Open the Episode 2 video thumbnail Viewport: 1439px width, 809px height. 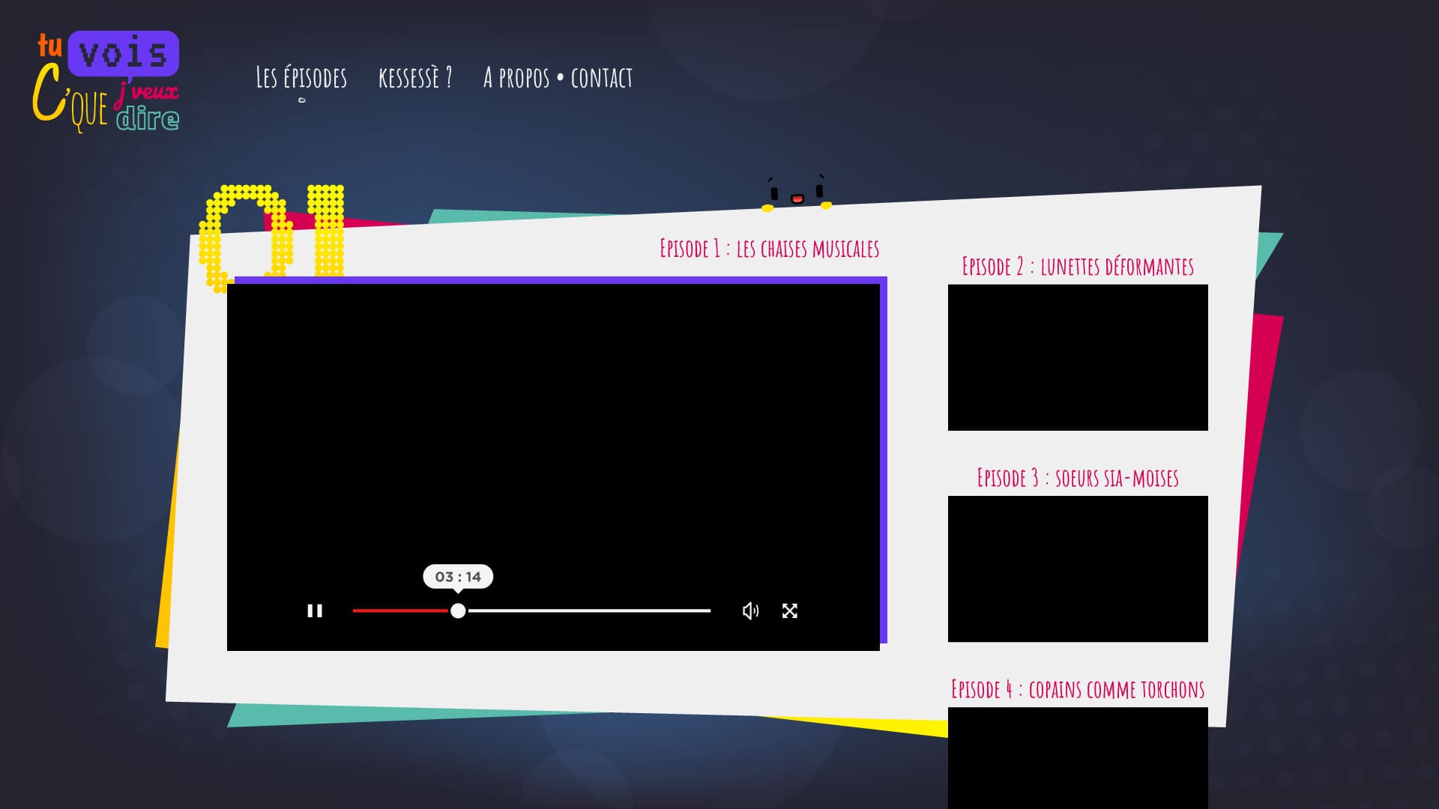pos(1078,357)
